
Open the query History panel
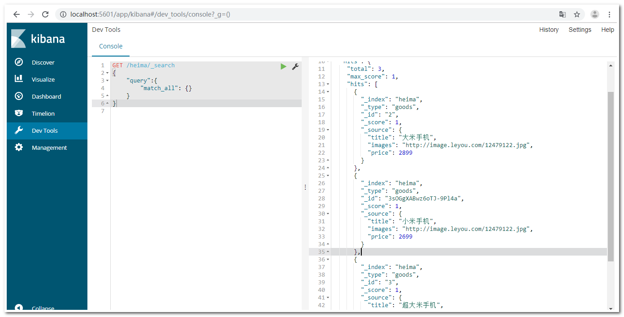click(549, 30)
